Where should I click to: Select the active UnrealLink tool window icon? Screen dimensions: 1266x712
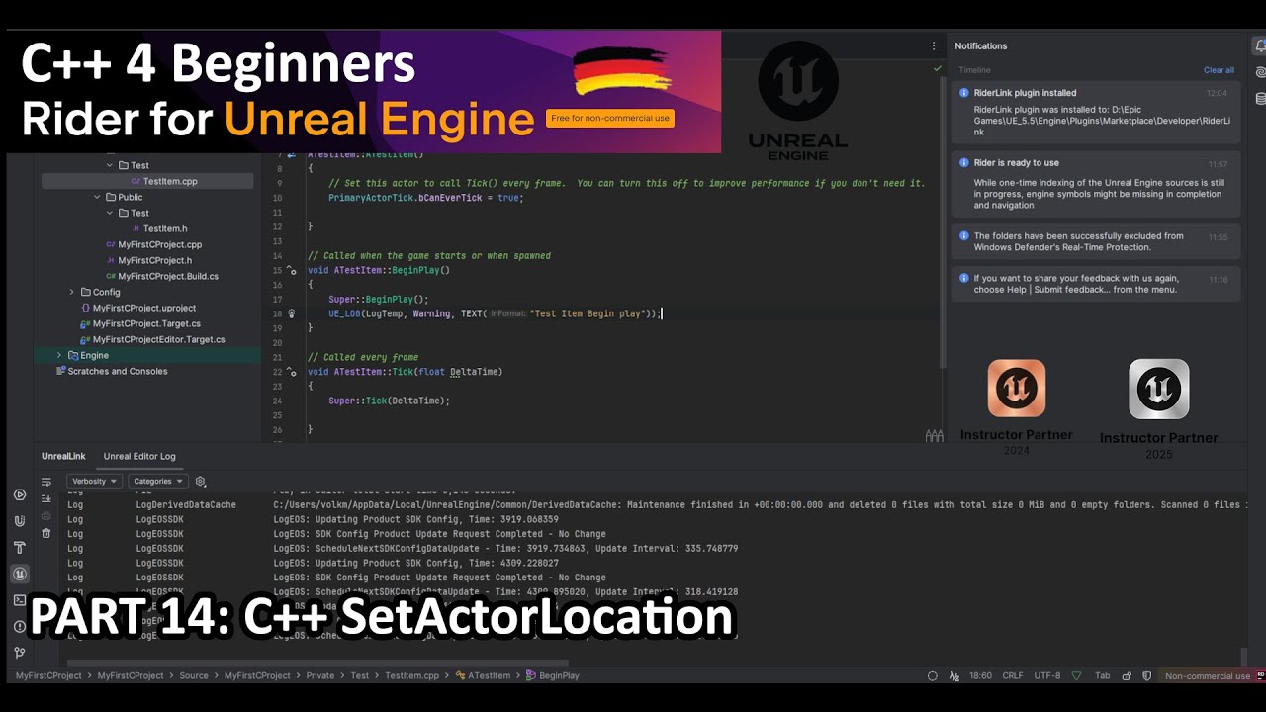(x=19, y=574)
